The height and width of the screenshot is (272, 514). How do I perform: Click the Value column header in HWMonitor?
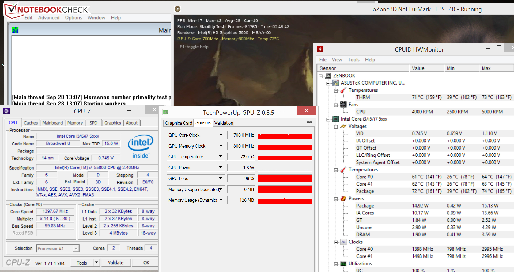[x=426, y=68]
